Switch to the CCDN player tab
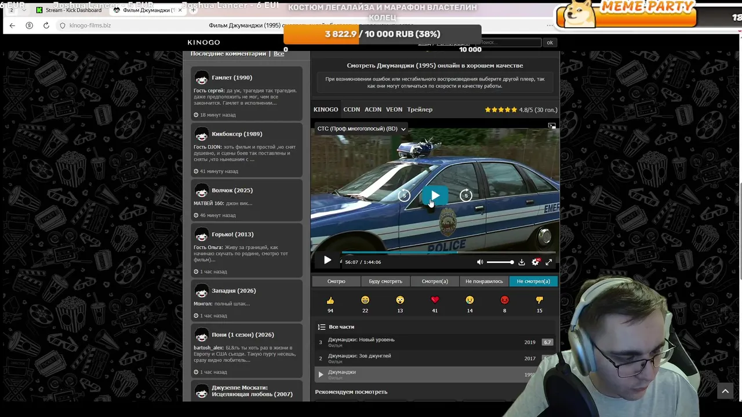Image resolution: width=742 pixels, height=417 pixels. coord(351,109)
